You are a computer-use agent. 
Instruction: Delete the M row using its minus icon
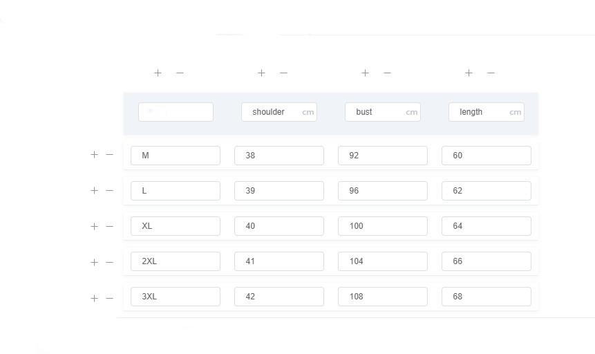(x=109, y=155)
